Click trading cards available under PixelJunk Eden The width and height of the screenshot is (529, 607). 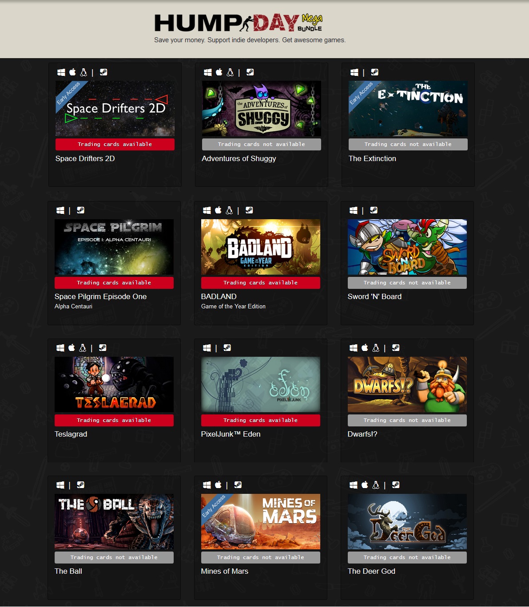coord(261,420)
